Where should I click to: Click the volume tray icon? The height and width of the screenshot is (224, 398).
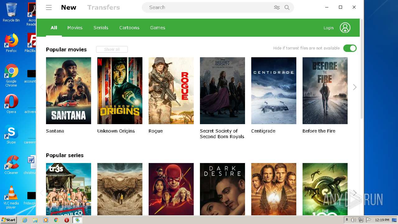click(x=354, y=220)
